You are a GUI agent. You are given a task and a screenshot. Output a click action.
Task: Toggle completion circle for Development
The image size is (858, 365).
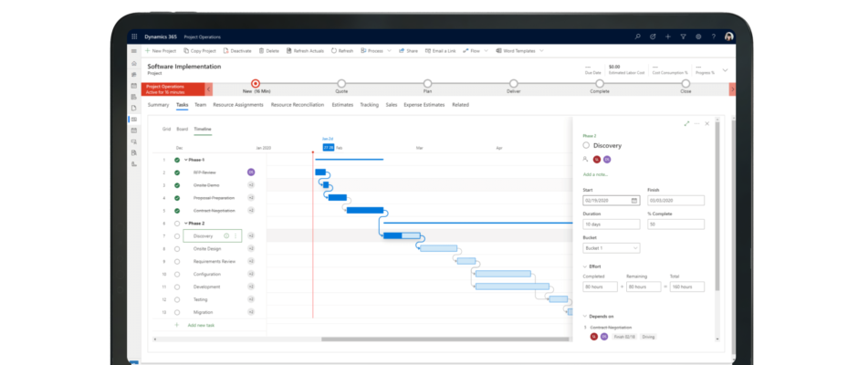(177, 287)
